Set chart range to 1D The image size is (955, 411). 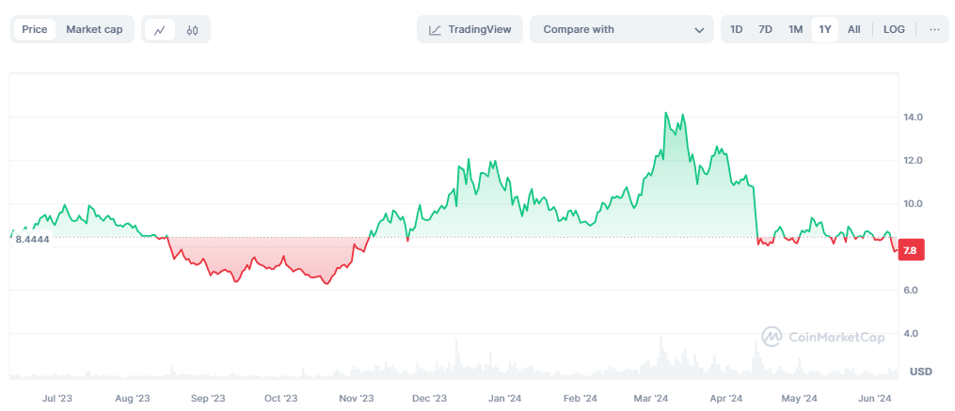click(x=737, y=29)
